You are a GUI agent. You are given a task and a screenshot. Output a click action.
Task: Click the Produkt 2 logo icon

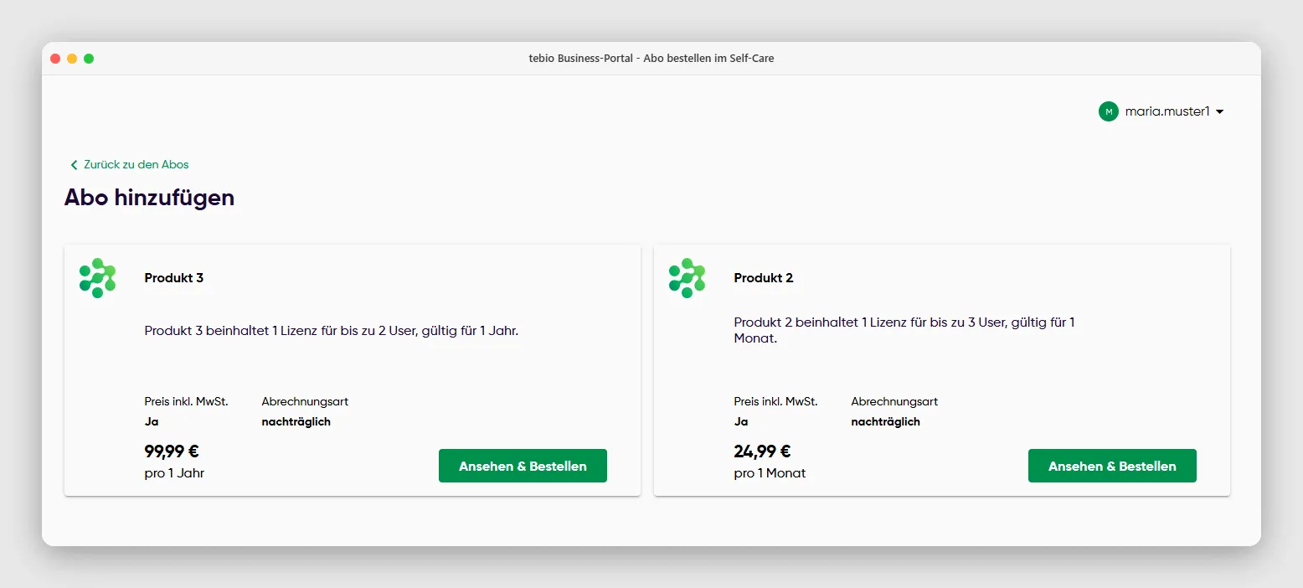coord(687,278)
